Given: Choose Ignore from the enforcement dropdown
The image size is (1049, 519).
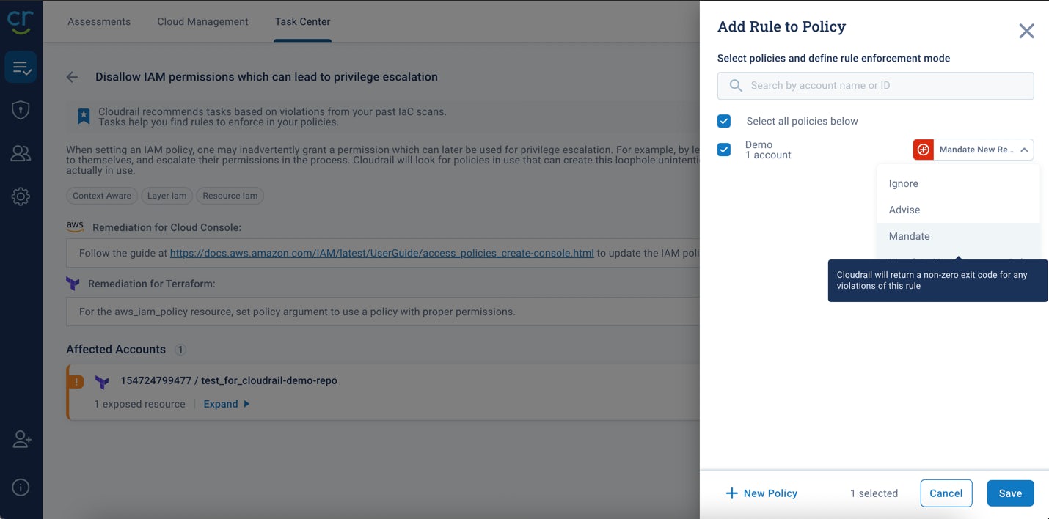Looking at the screenshot, I should 903,183.
